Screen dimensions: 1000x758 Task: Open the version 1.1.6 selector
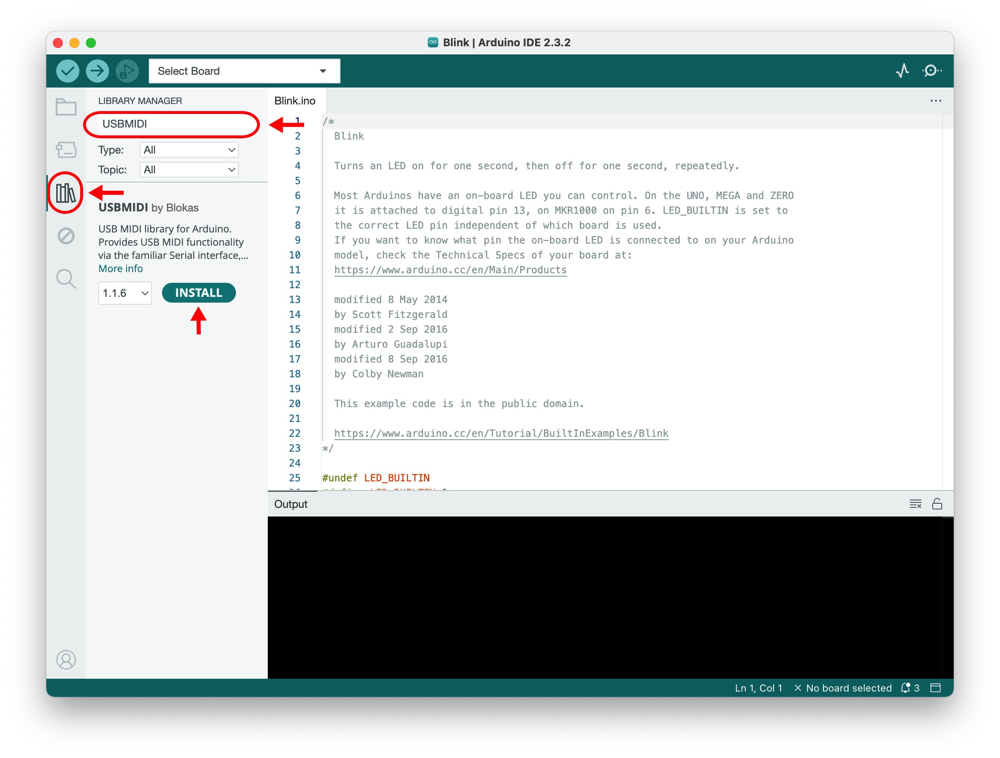pos(125,293)
